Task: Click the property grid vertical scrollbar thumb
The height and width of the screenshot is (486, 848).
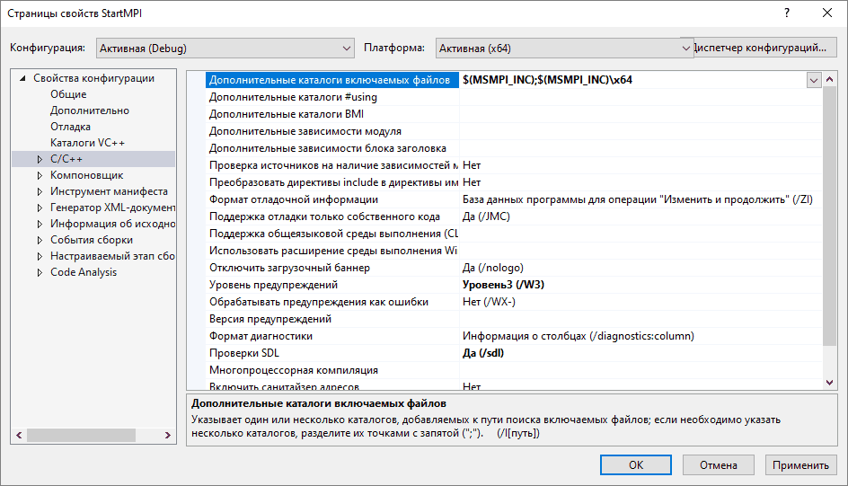Action: click(x=830, y=216)
